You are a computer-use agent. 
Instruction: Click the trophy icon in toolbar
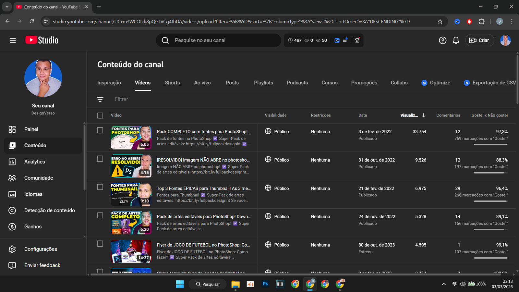(x=357, y=40)
